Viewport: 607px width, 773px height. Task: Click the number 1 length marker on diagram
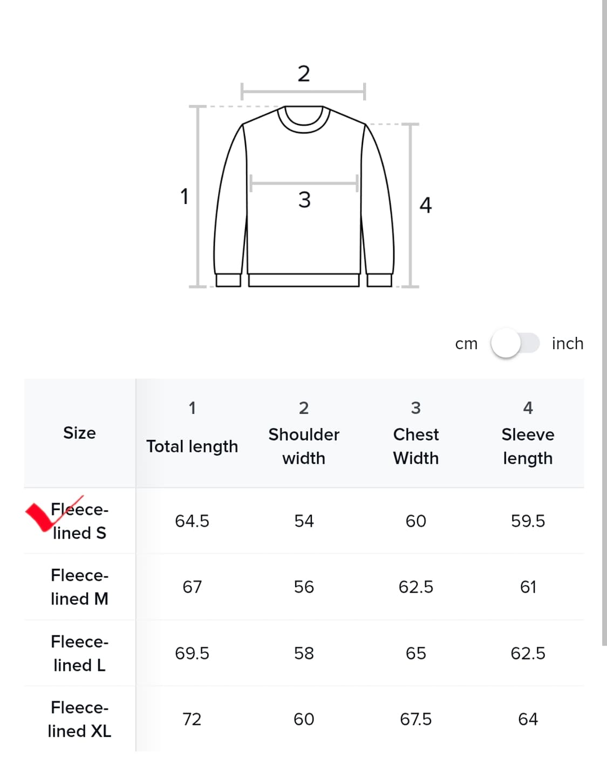185,196
